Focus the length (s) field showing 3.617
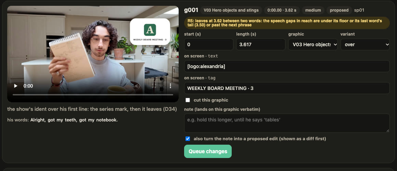 261,44
